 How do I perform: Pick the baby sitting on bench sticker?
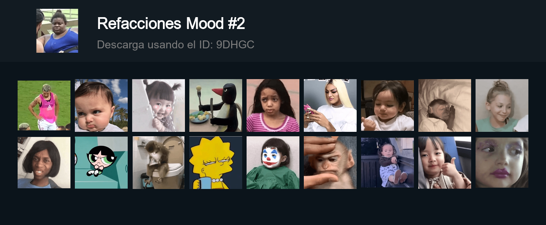click(387, 163)
